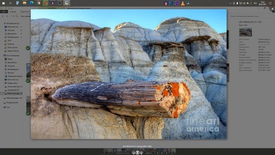Open File Explorer from the taskbar

24,3
